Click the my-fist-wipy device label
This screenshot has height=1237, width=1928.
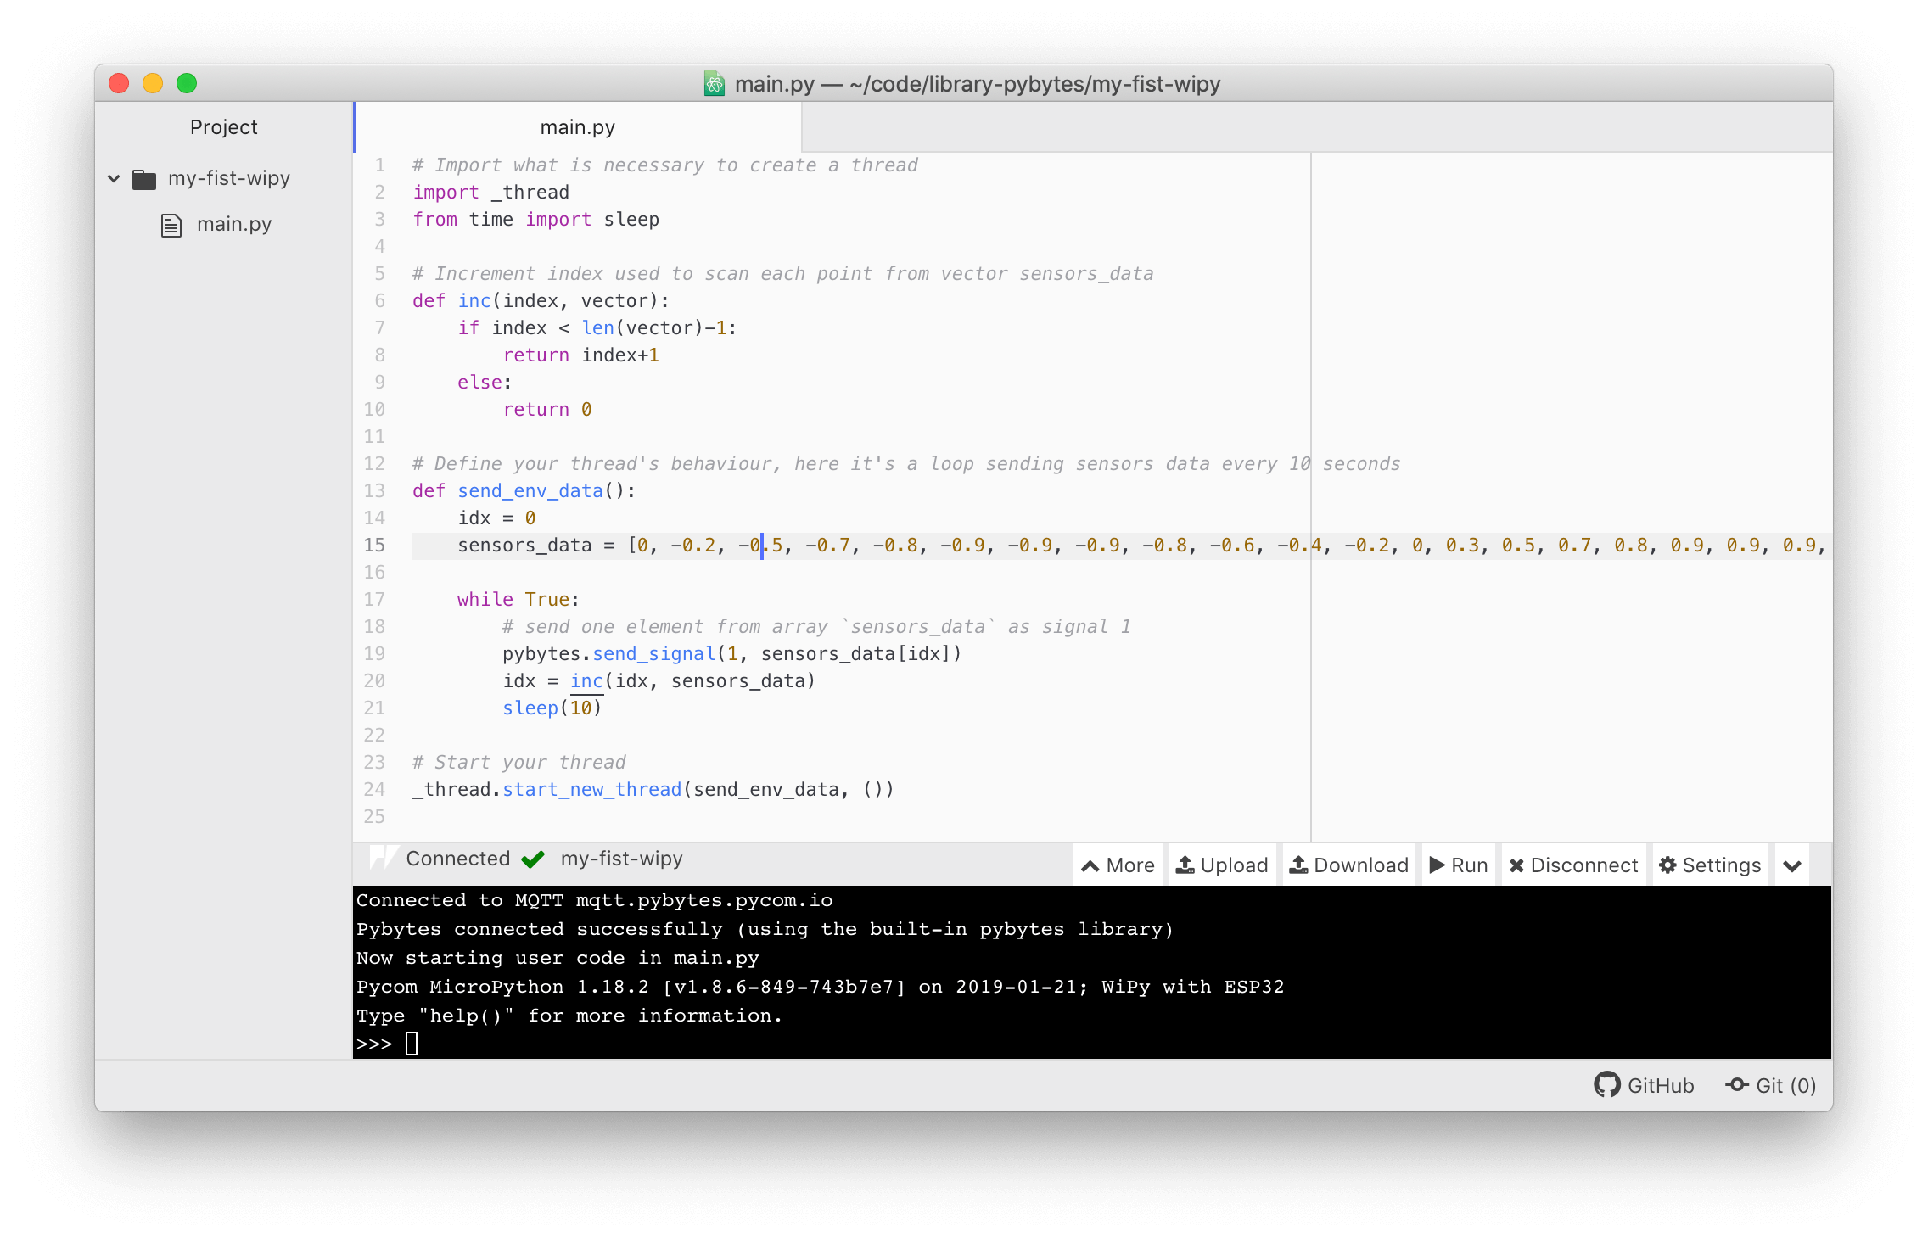[622, 859]
